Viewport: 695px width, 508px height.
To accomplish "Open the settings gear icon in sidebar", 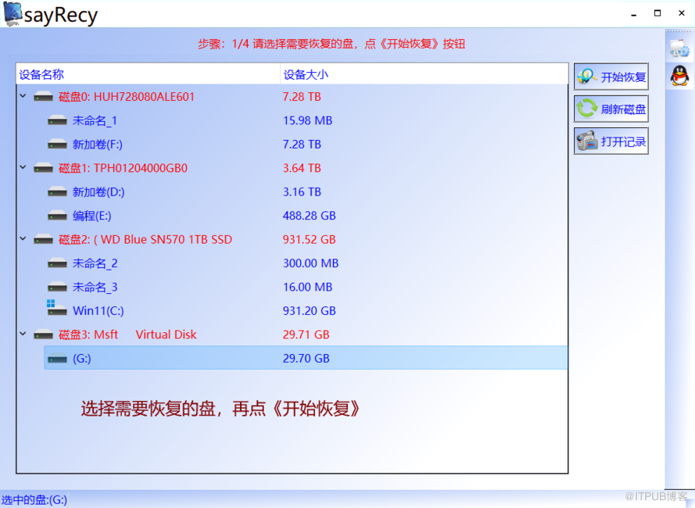I will click(679, 48).
